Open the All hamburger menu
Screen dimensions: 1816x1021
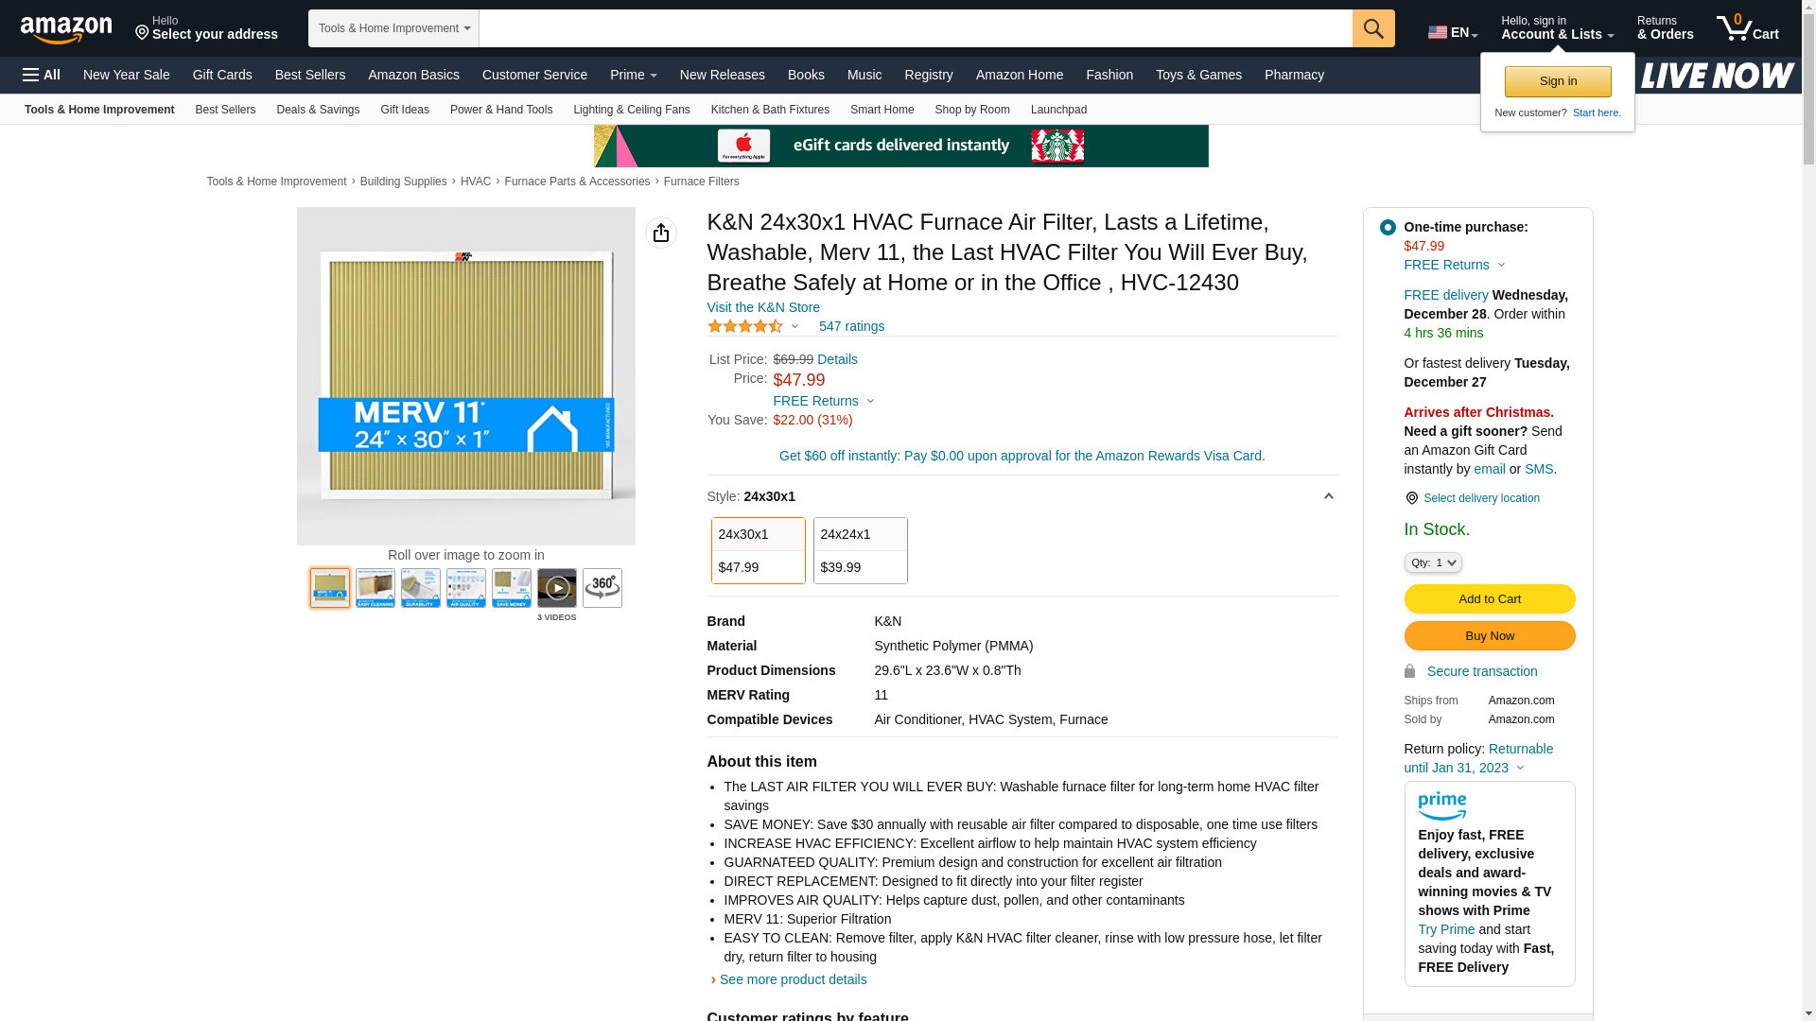42,75
